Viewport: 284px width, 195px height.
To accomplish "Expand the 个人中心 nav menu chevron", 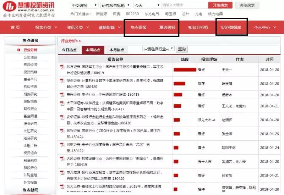I will pyautogui.click(x=275, y=27).
